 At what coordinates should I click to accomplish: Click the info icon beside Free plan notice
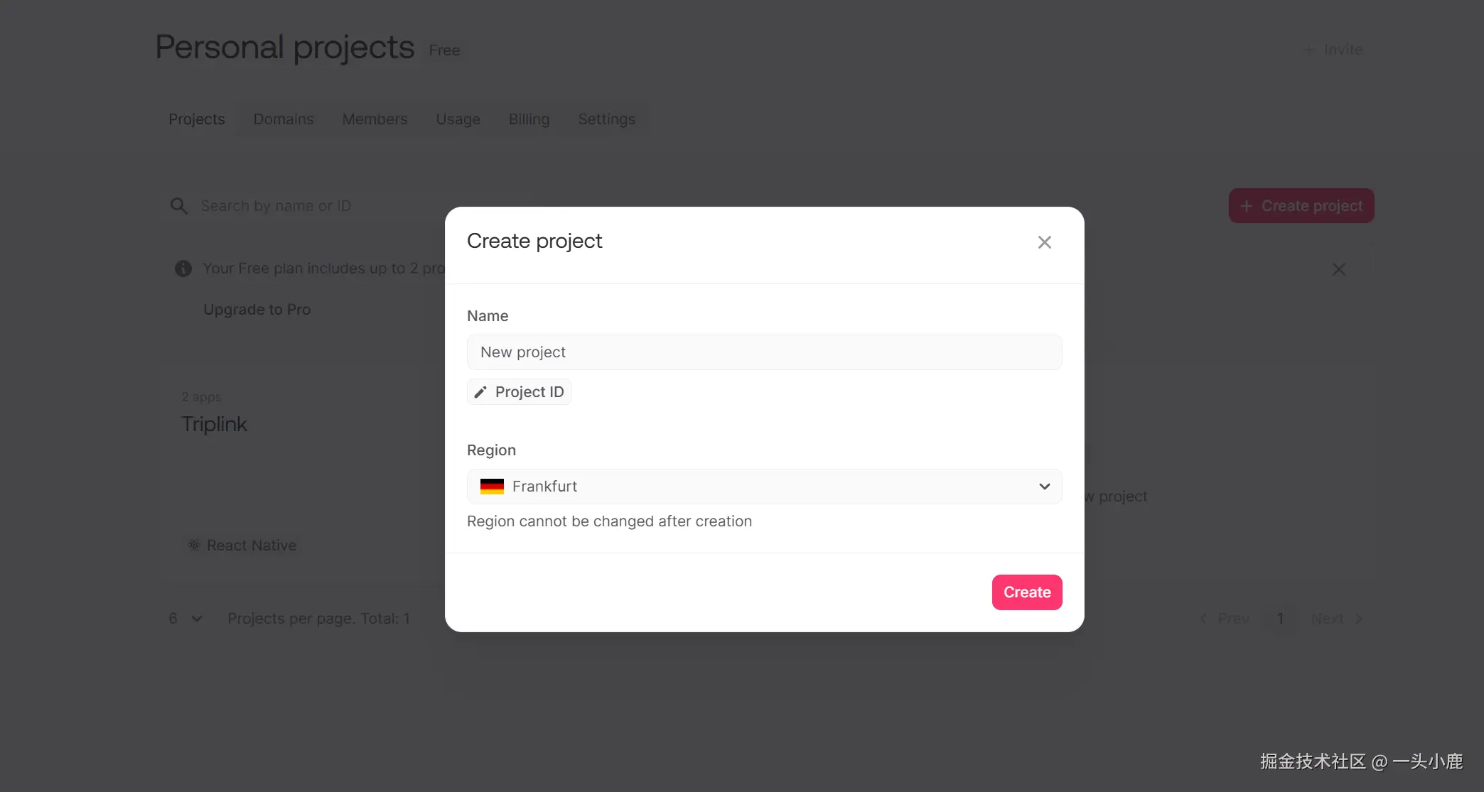pyautogui.click(x=183, y=268)
